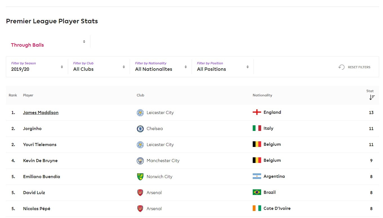
Task: Open the Filter by Club dropdown
Action: [99, 67]
